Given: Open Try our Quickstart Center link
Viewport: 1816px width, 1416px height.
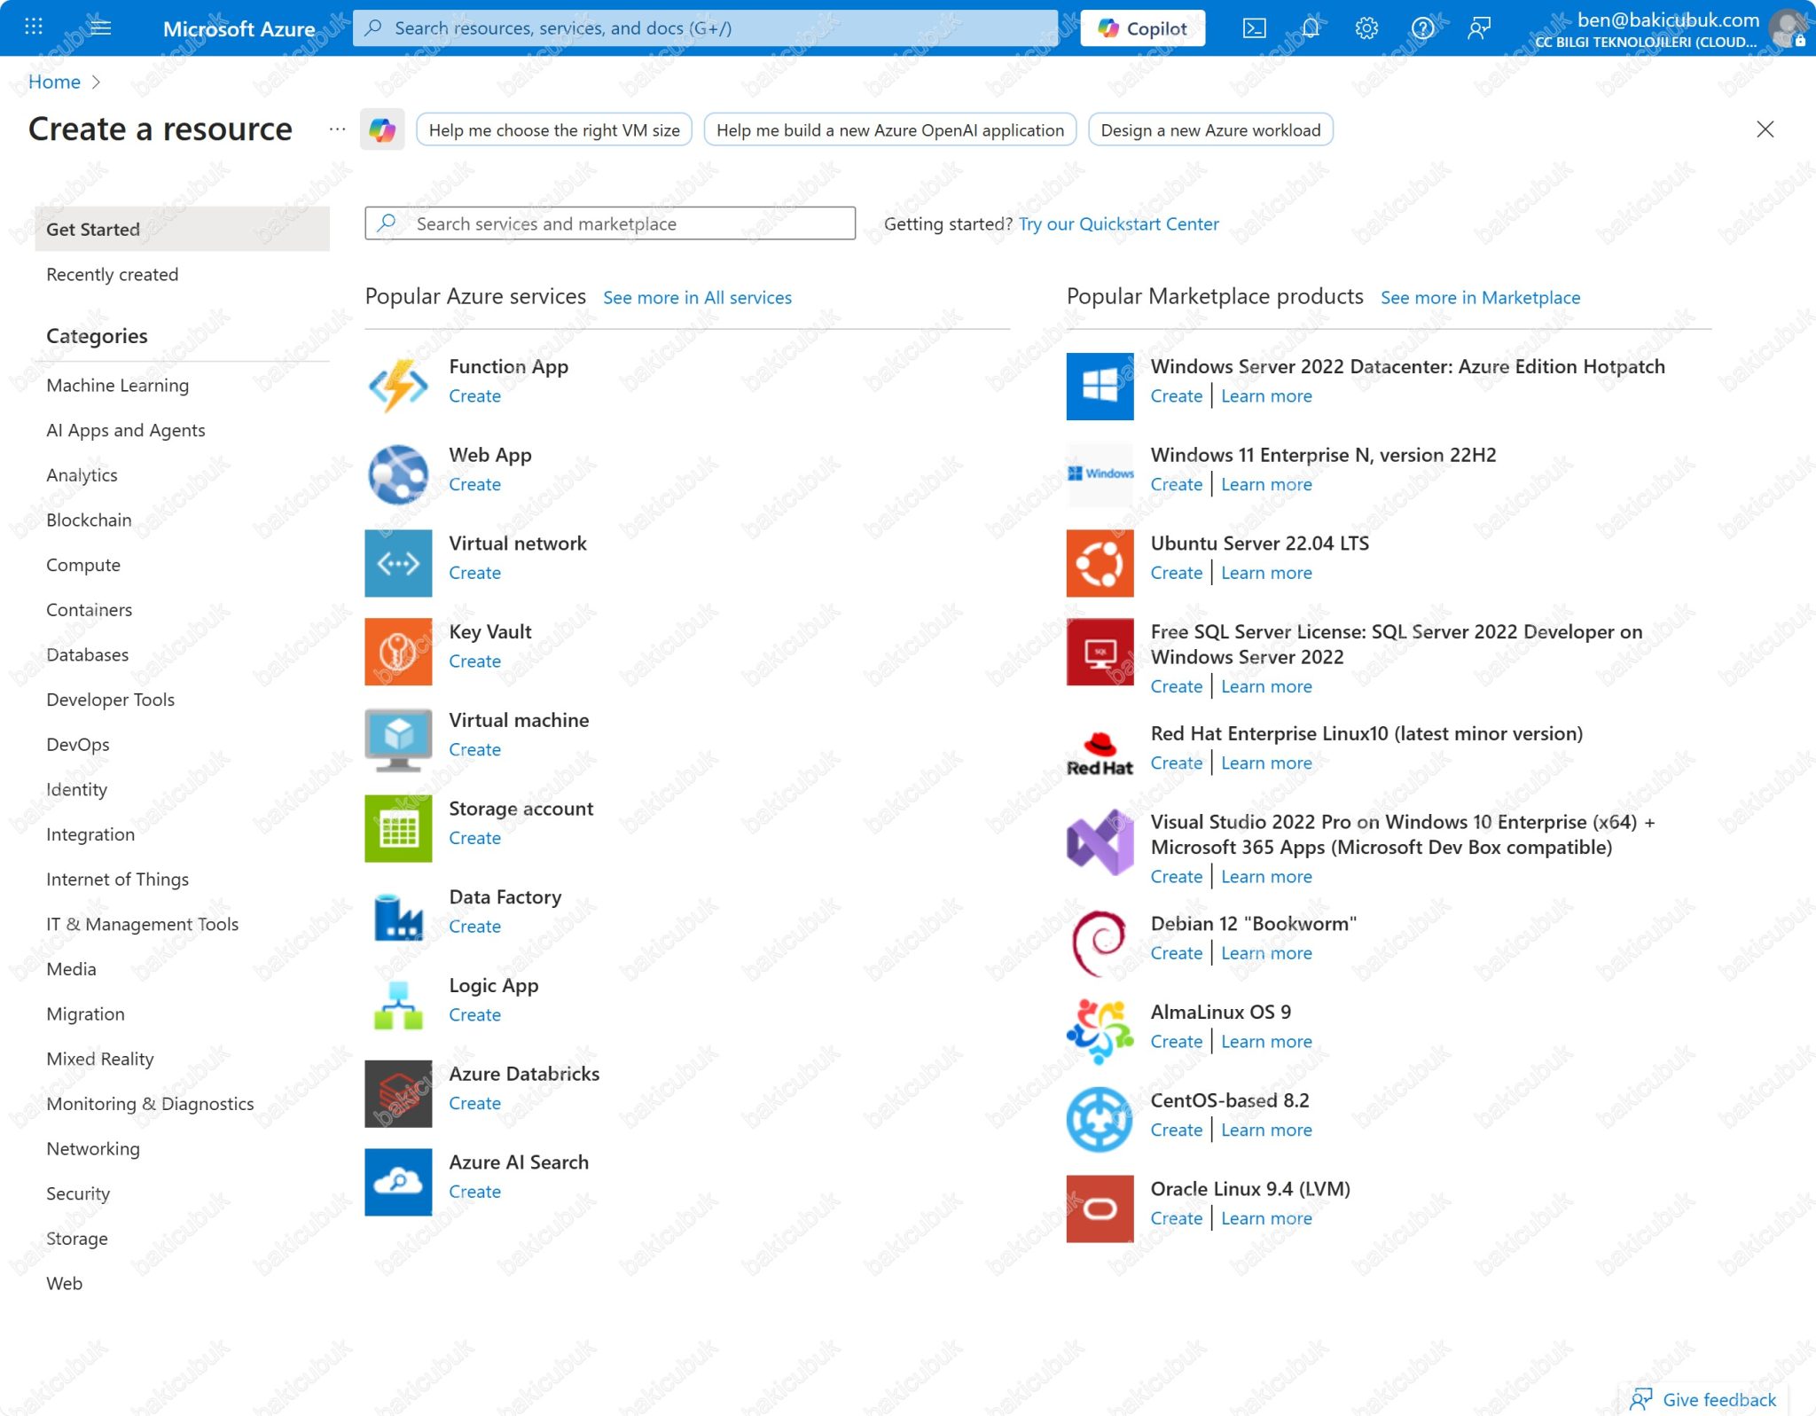Looking at the screenshot, I should [1118, 223].
